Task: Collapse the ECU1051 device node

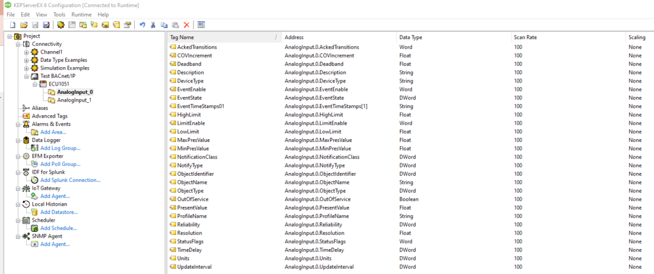Action: (x=34, y=84)
